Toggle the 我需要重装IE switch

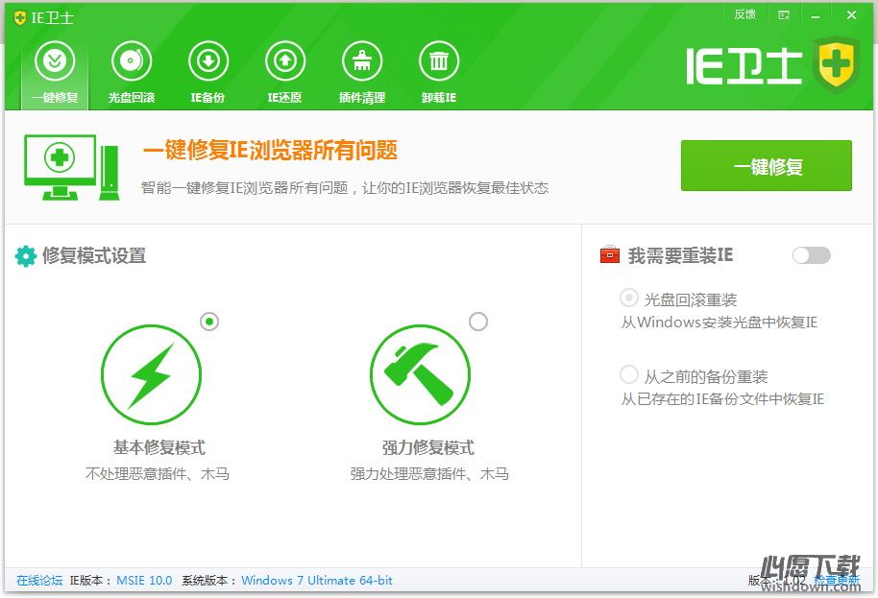812,255
